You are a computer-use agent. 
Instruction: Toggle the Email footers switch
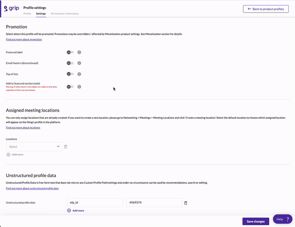pos(70,63)
